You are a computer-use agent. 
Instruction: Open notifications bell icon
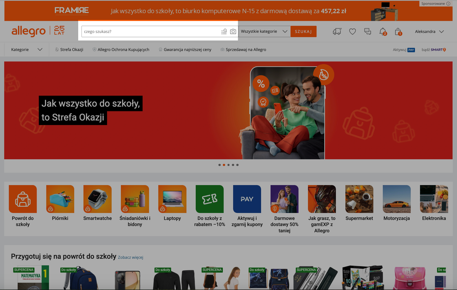pyautogui.click(x=383, y=32)
